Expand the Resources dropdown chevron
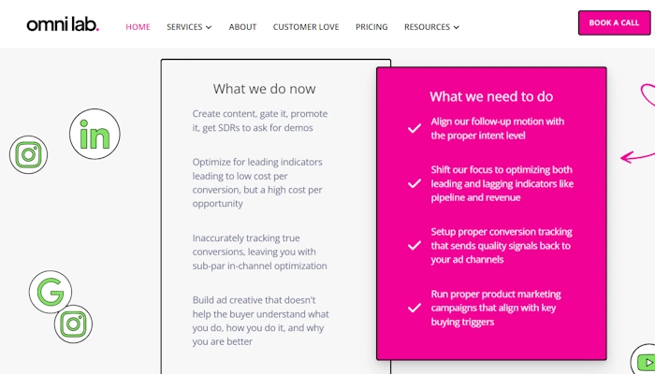The height and width of the screenshot is (374, 655). coord(457,27)
